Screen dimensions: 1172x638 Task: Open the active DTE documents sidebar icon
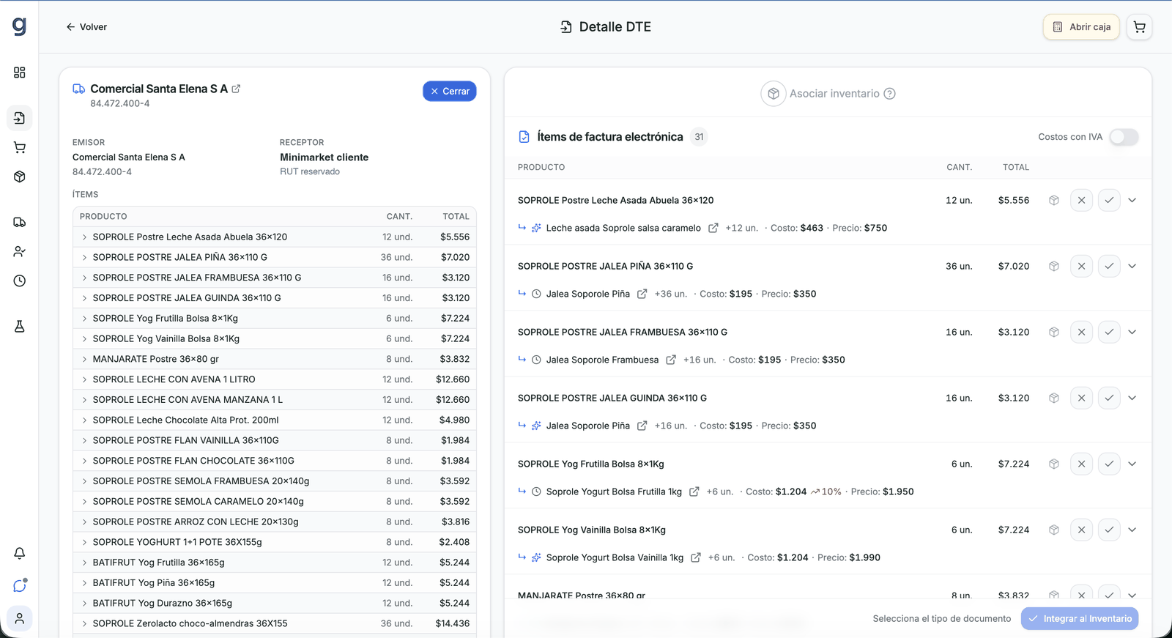[x=20, y=118]
